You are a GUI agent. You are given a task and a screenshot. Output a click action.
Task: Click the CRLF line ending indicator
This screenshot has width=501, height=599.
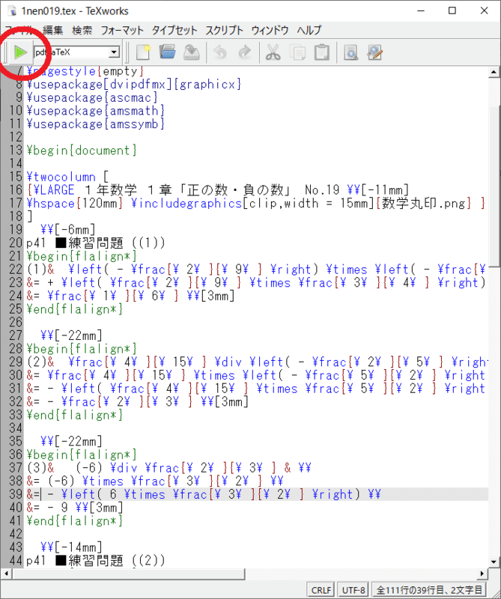[x=321, y=590]
